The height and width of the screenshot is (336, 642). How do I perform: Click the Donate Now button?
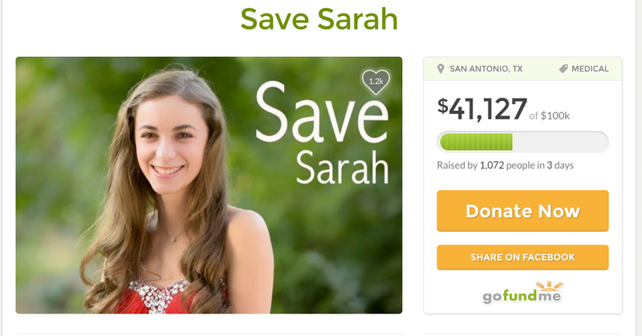click(x=523, y=211)
